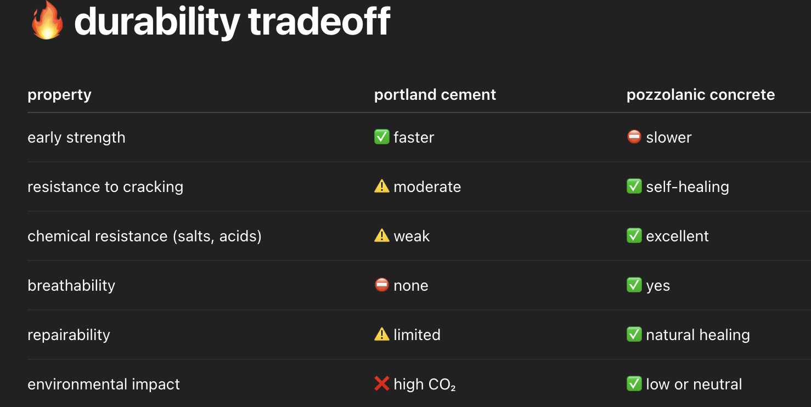Click the warning icon next to "moderate"
The image size is (811, 407).
381,186
